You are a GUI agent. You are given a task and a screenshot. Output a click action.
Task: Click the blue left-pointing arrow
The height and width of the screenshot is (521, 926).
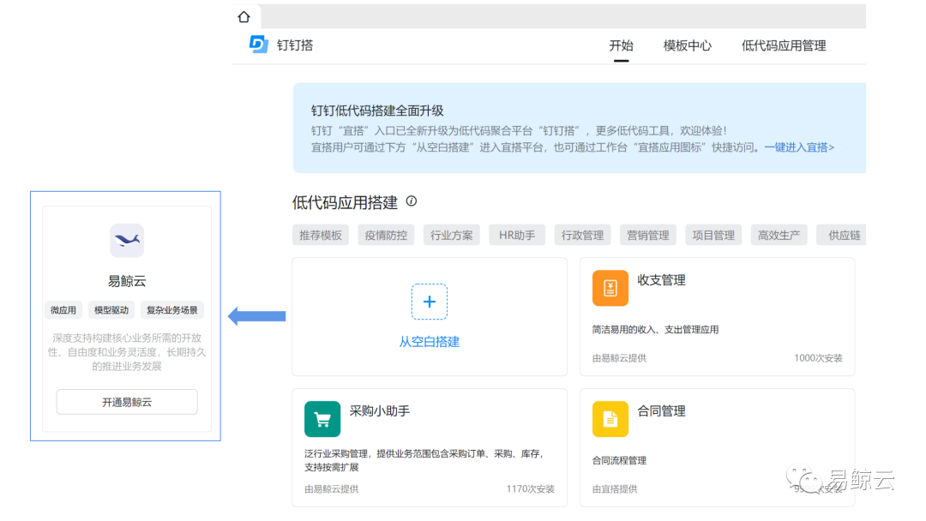(256, 316)
